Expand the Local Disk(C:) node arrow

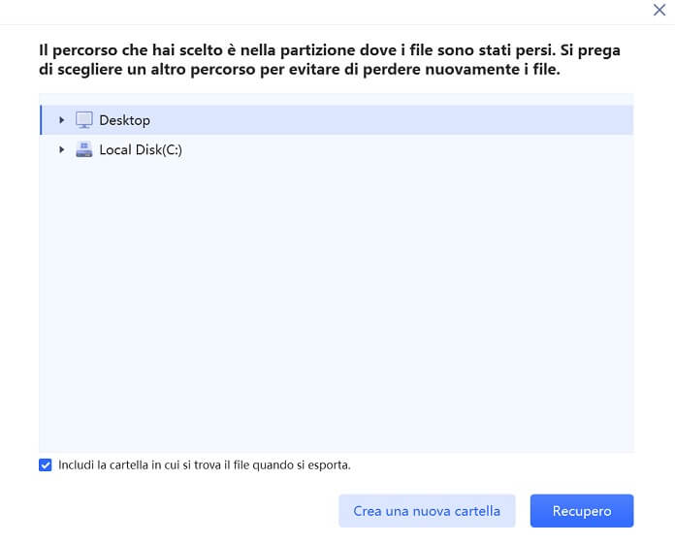(61, 149)
